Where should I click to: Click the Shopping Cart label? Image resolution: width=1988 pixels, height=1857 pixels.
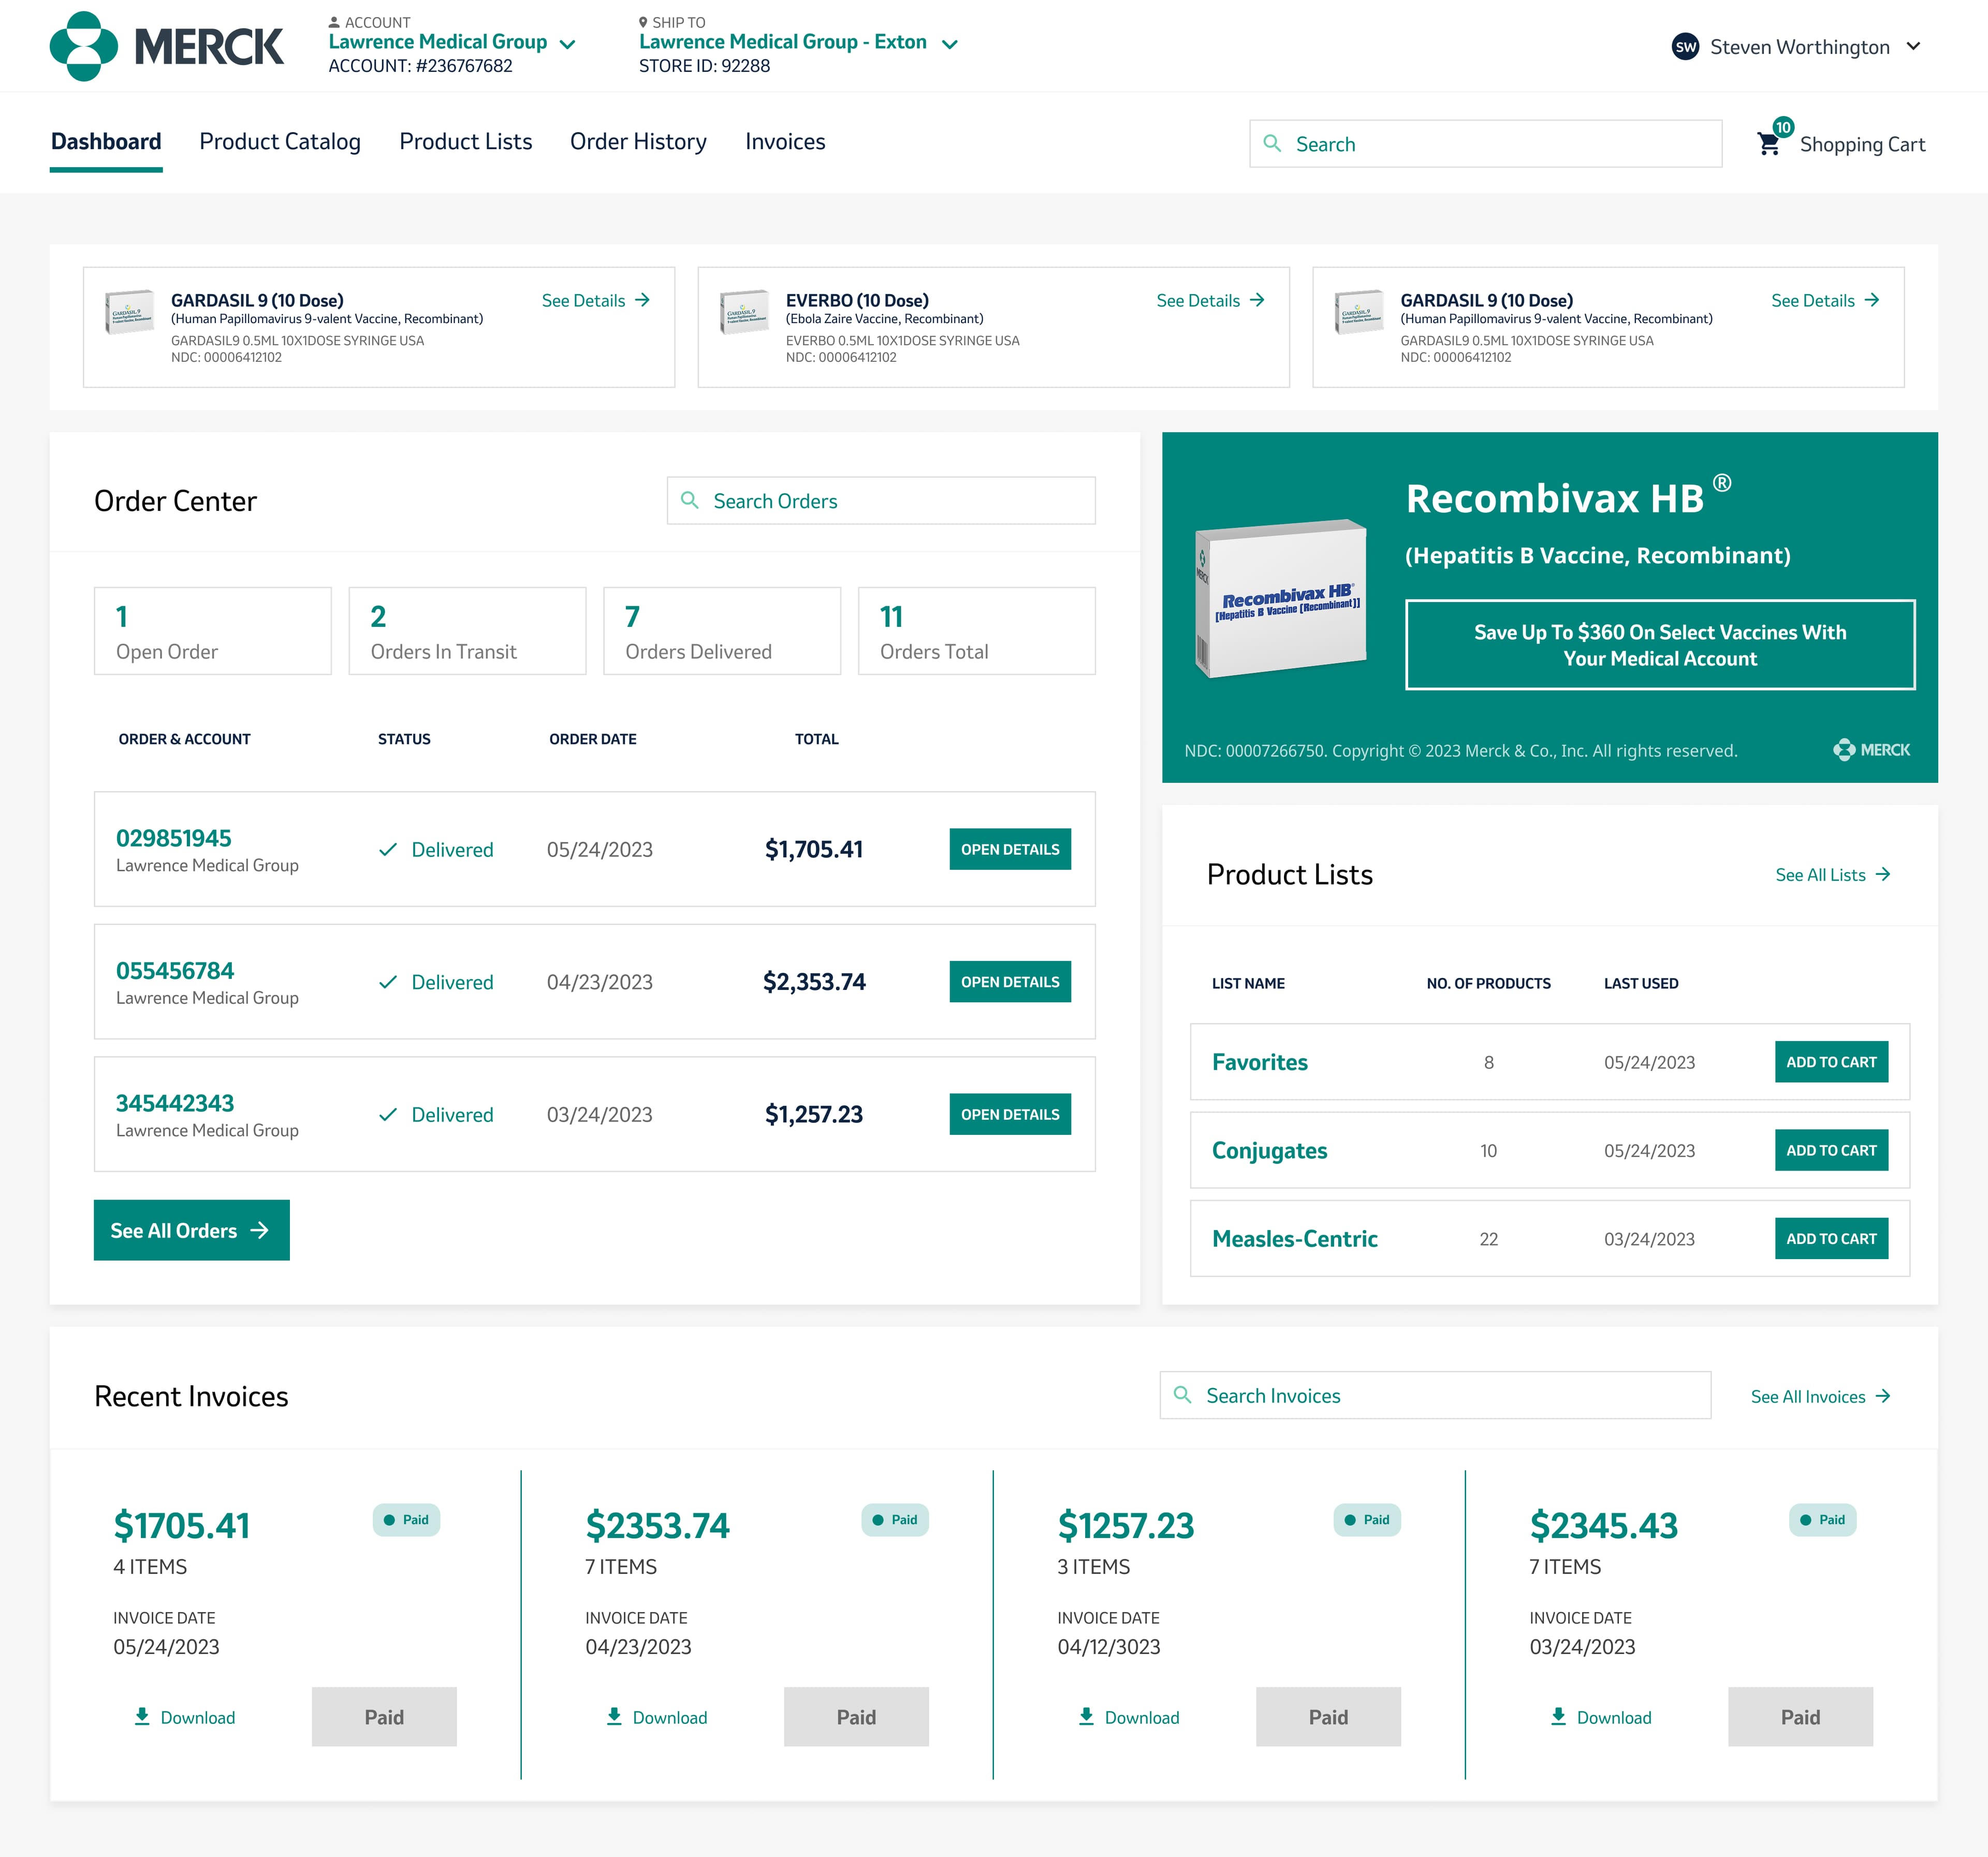1862,144
